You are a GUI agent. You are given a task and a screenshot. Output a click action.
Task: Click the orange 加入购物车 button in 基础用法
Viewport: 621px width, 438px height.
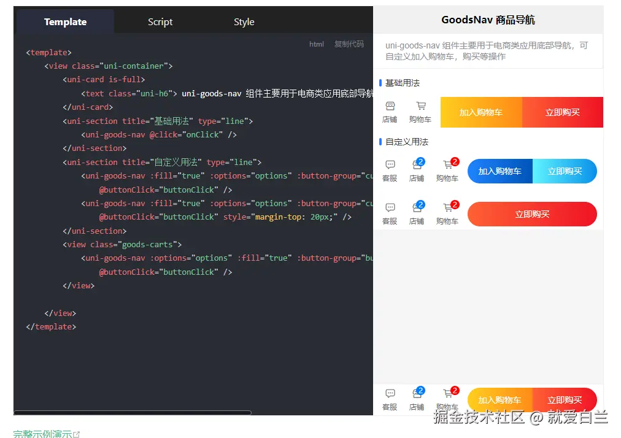[481, 112]
